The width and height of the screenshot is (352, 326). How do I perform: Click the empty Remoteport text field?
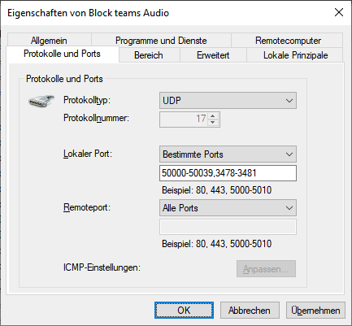coord(228,227)
